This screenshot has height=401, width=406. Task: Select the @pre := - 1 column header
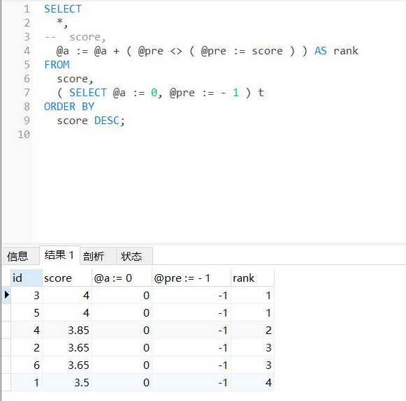191,278
